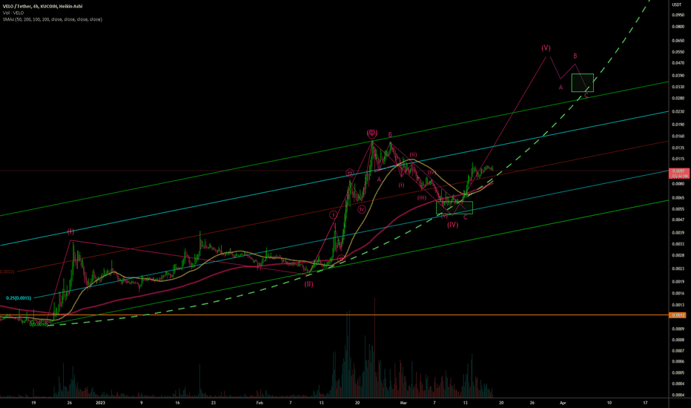Click the circled (iii) sub-wave label
The width and height of the screenshot is (691, 408).
tap(349, 173)
